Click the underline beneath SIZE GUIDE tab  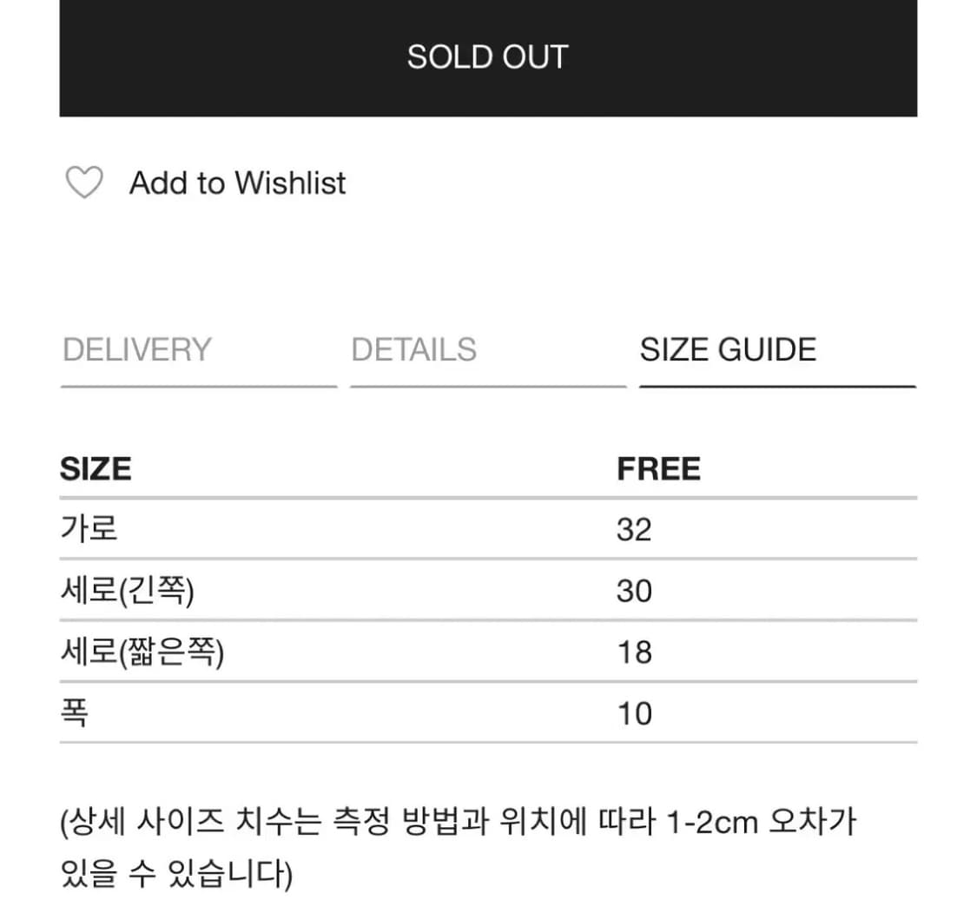[777, 383]
